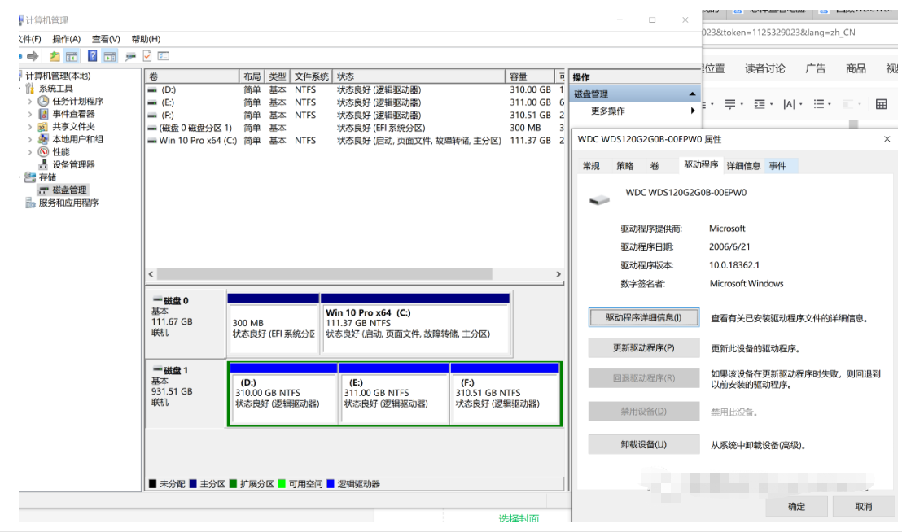902x532 pixels.
Task: Expand the 事件查看器 tree node
Action: pyautogui.click(x=31, y=114)
